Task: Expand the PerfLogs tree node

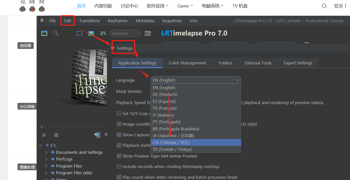Action: [46, 159]
